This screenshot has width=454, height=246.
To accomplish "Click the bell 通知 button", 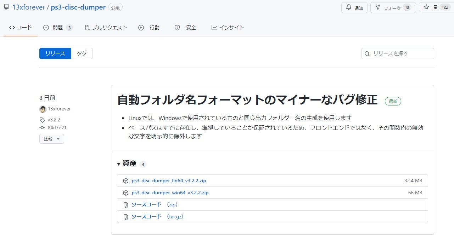I will [x=354, y=8].
